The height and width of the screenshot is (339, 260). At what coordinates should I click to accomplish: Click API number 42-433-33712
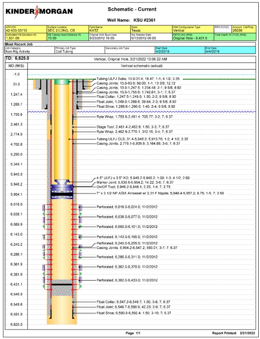click(17, 31)
